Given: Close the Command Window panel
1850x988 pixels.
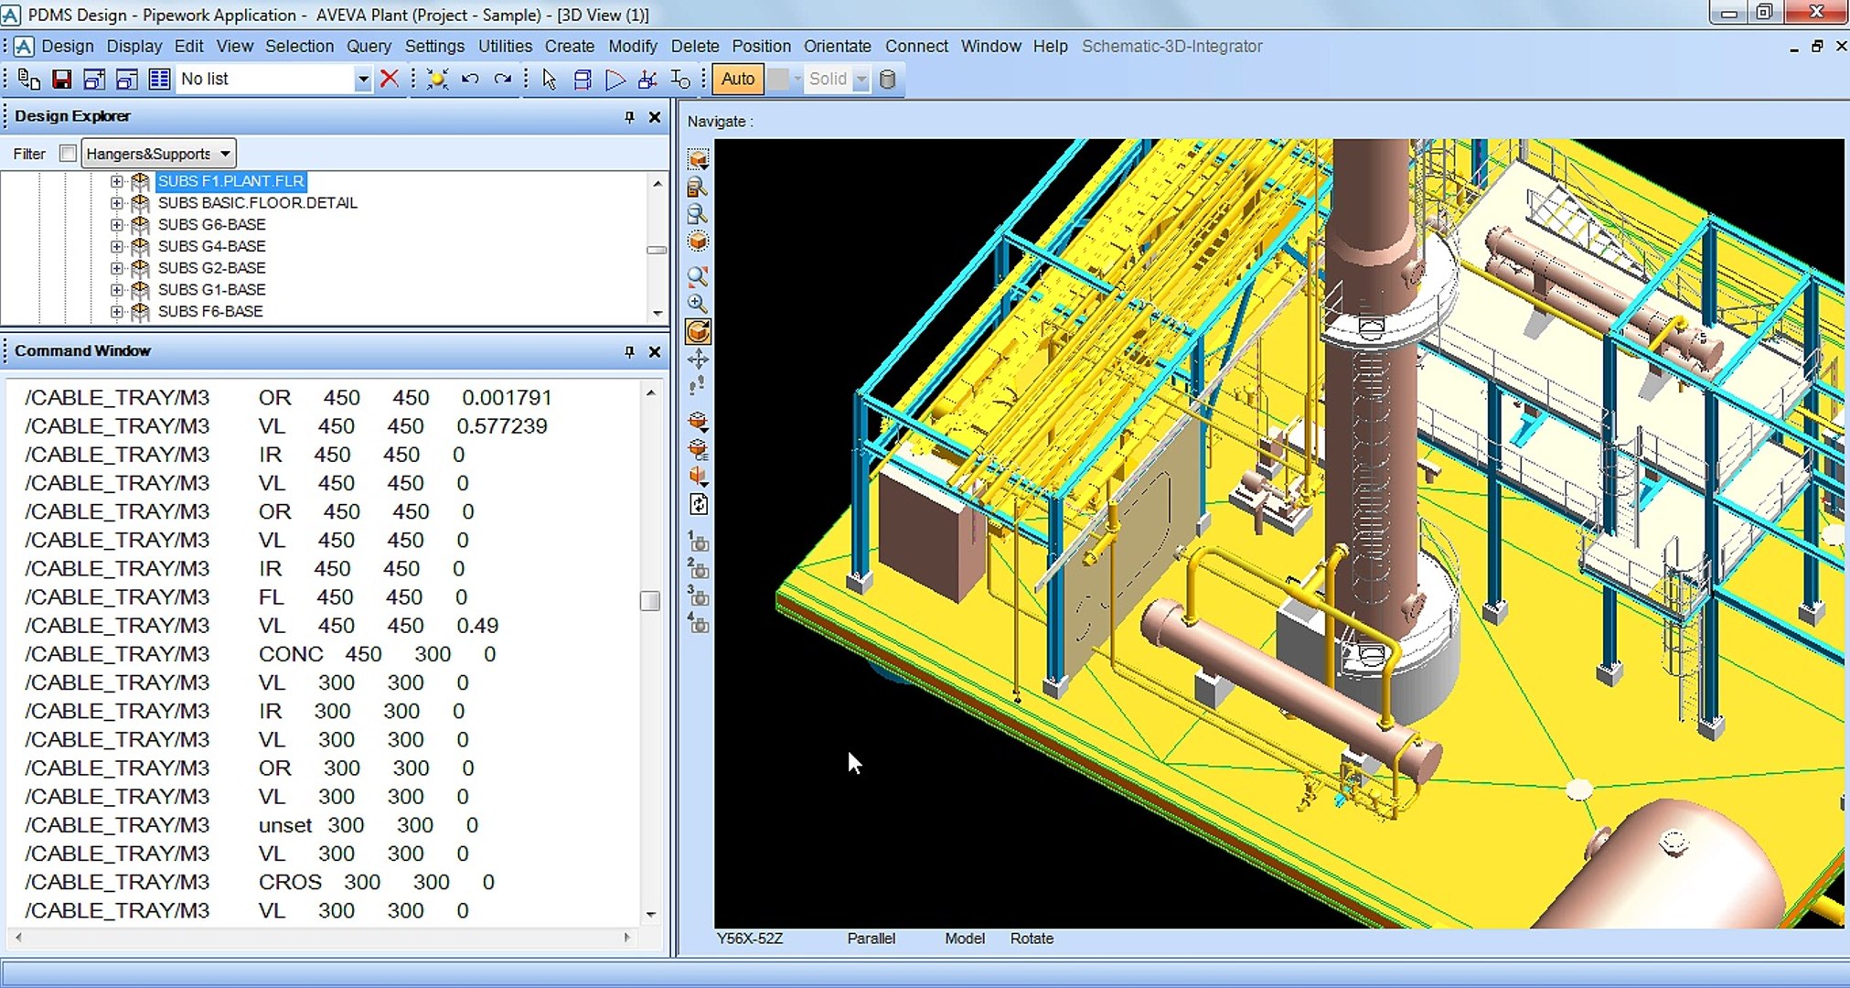Looking at the screenshot, I should (655, 351).
